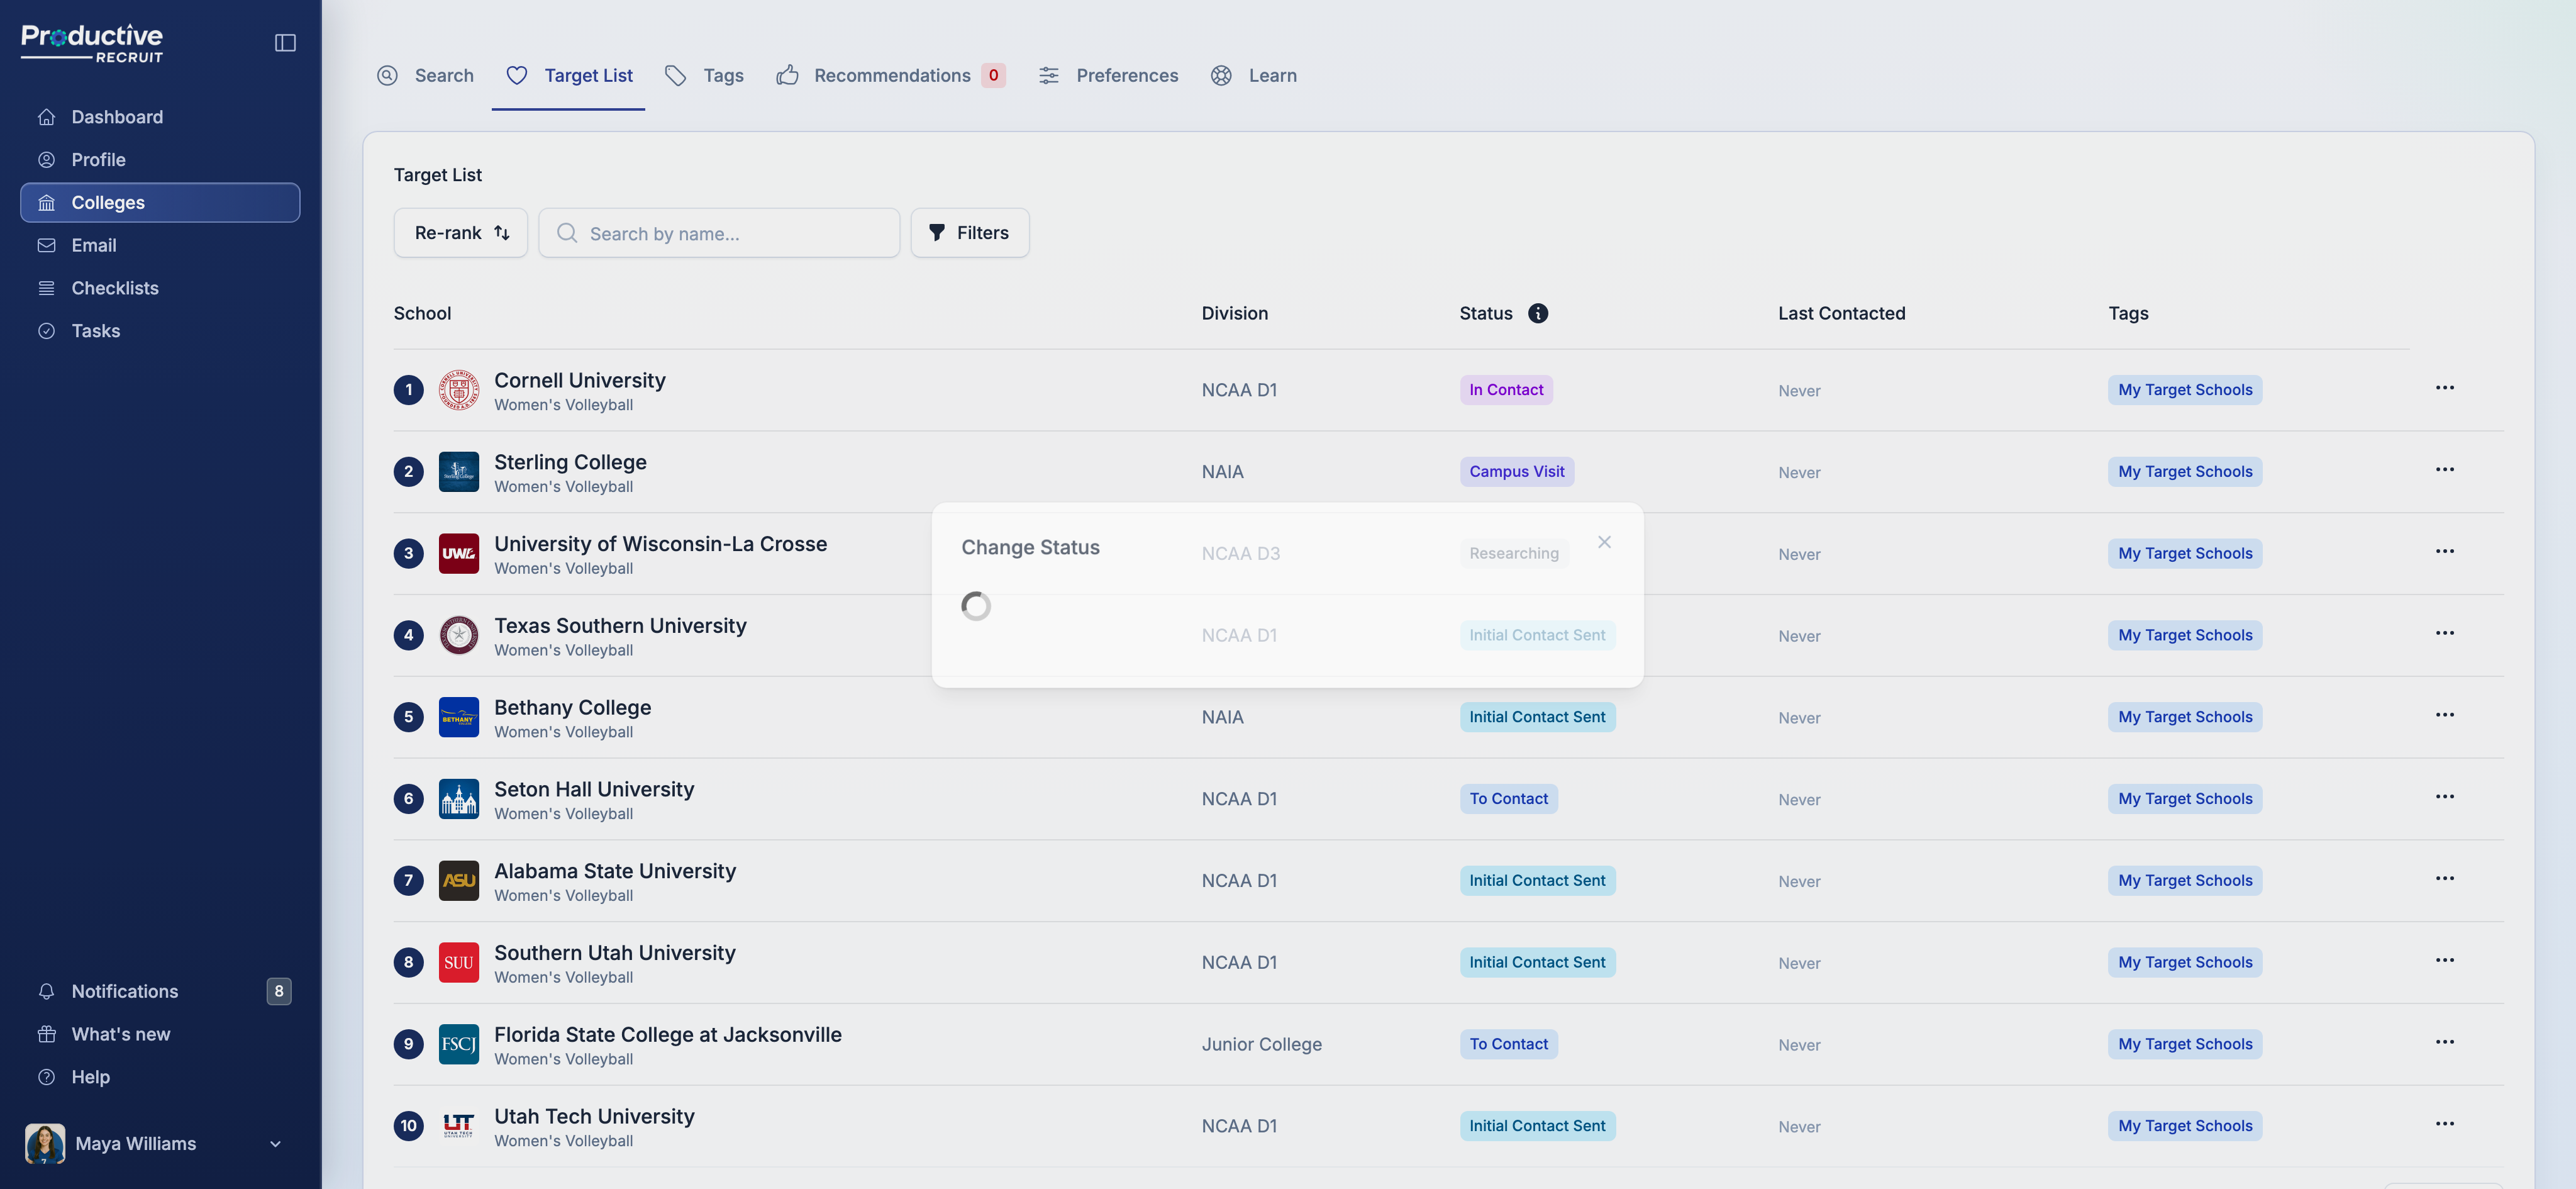
Task: Open Email section in sidebar
Action: (x=160, y=245)
